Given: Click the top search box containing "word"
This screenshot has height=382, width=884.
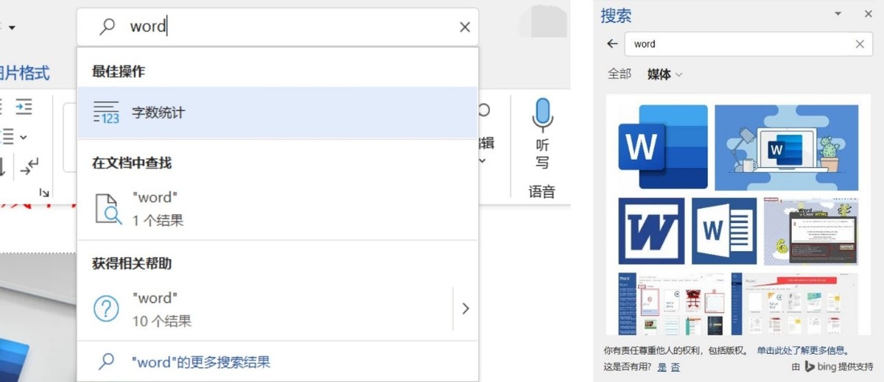Looking at the screenshot, I should click(x=278, y=27).
